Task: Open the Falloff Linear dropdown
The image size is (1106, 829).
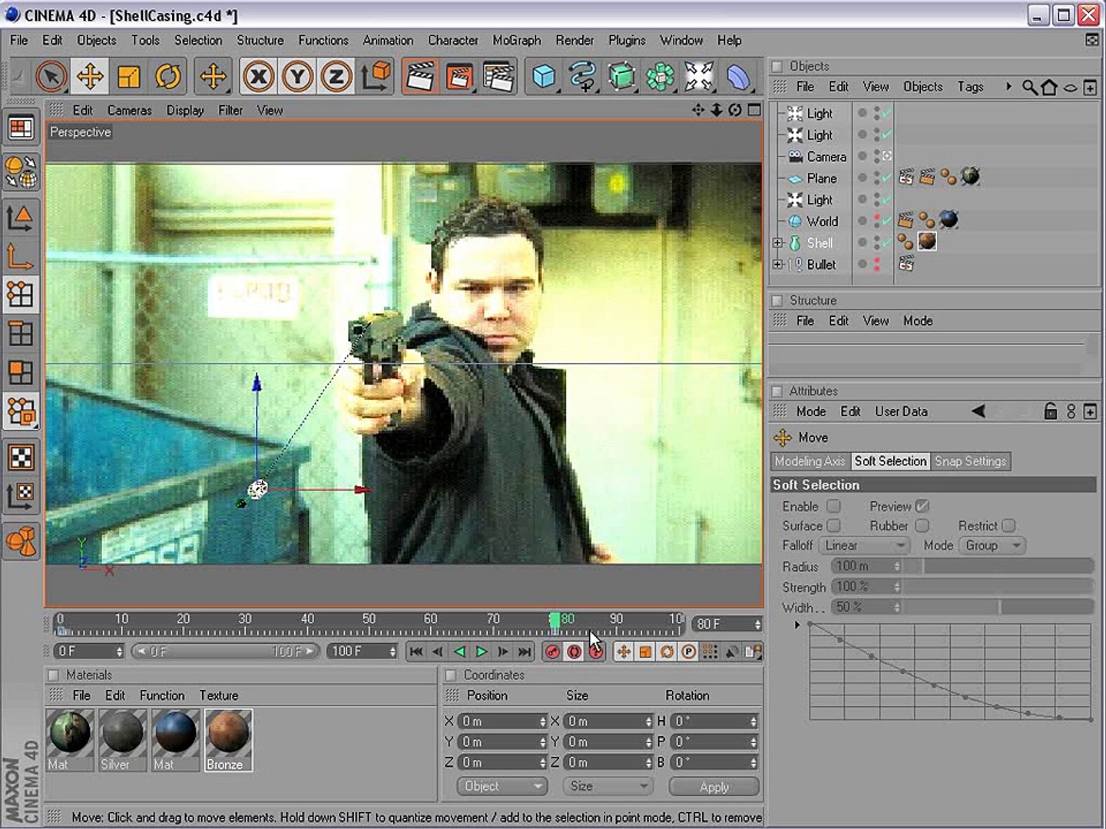Action: pos(865,546)
